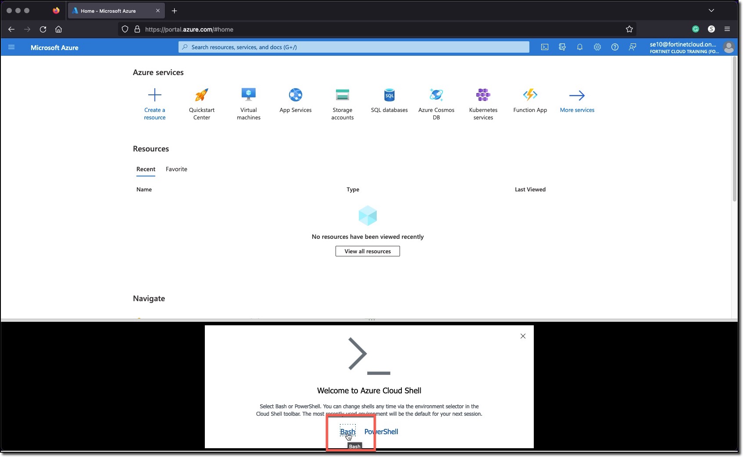
Task: Switch to the Recent resources tab
Action: coord(146,169)
